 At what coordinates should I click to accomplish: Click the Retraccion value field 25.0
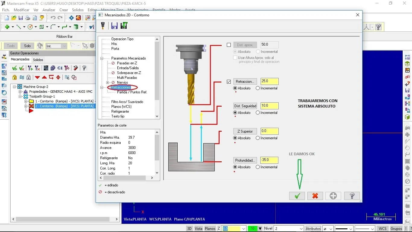[269, 82]
